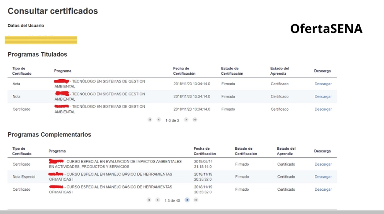This screenshot has width=384, height=214.
Task: Click the '1-3 de 40' page indicator
Action: [172, 200]
